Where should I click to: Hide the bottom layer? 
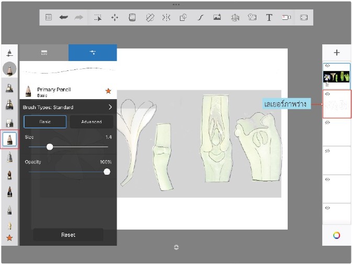click(327, 208)
